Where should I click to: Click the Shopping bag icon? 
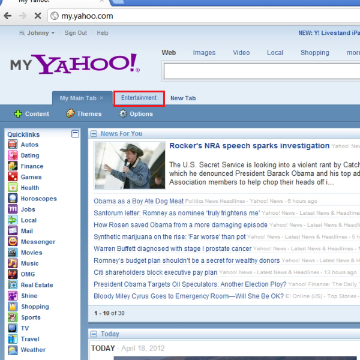(13, 306)
